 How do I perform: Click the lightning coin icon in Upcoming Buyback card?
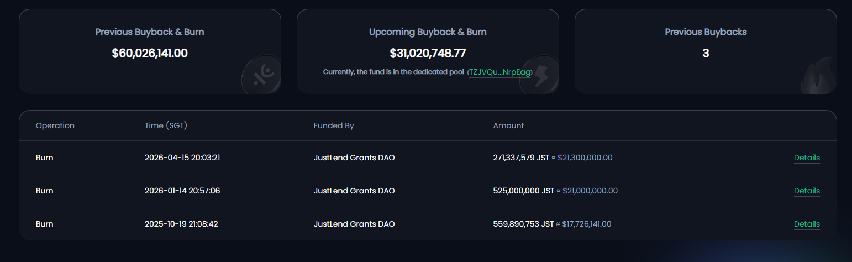pos(539,75)
